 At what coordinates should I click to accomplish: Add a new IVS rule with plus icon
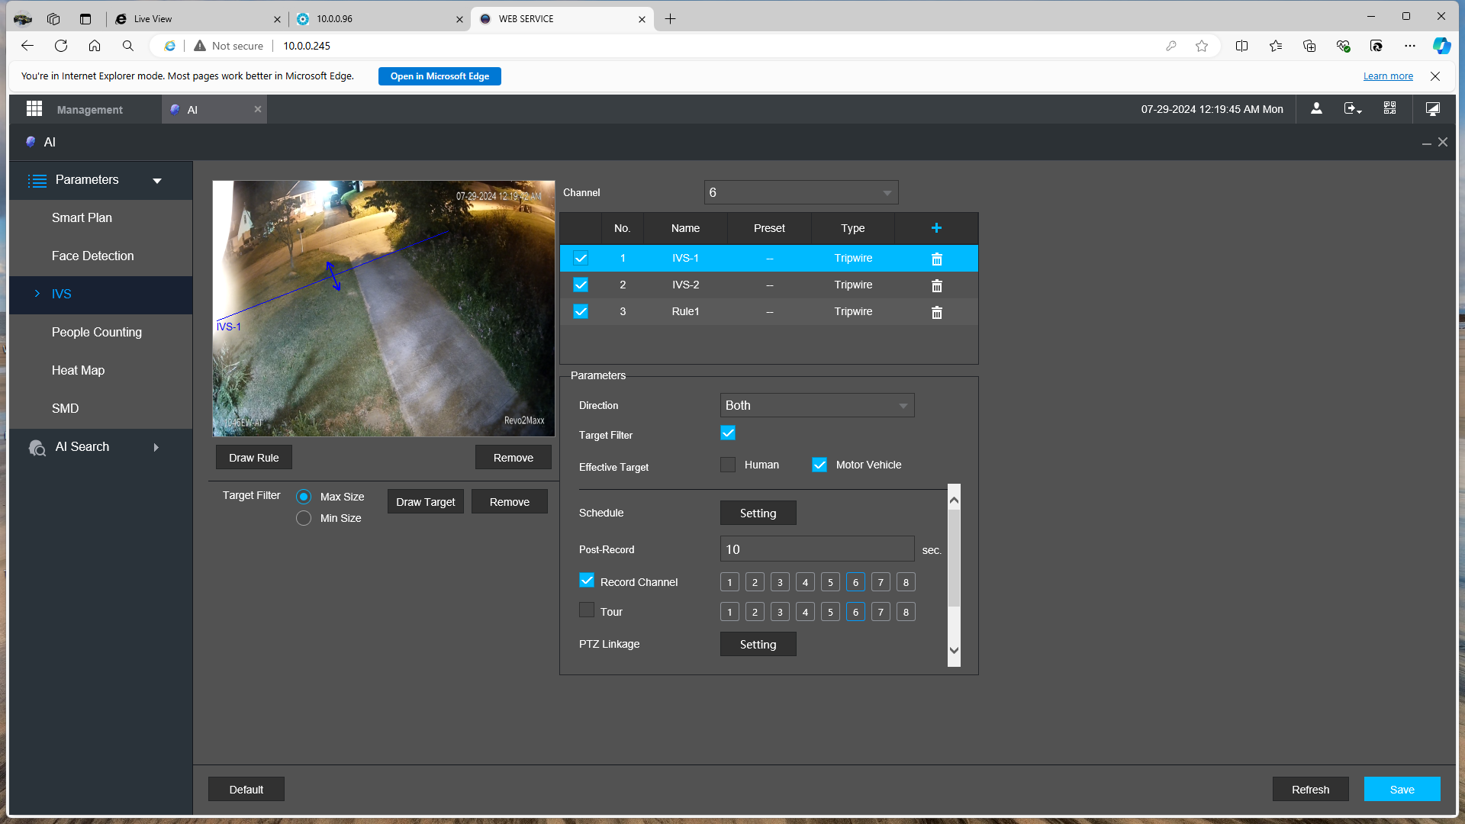tap(936, 228)
